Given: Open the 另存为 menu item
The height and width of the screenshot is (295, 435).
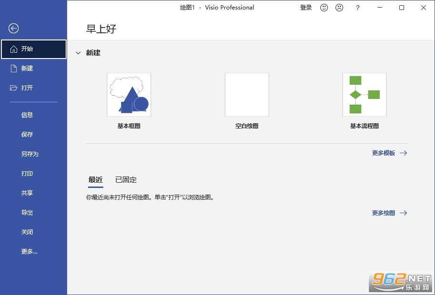Looking at the screenshot, I should tap(30, 154).
